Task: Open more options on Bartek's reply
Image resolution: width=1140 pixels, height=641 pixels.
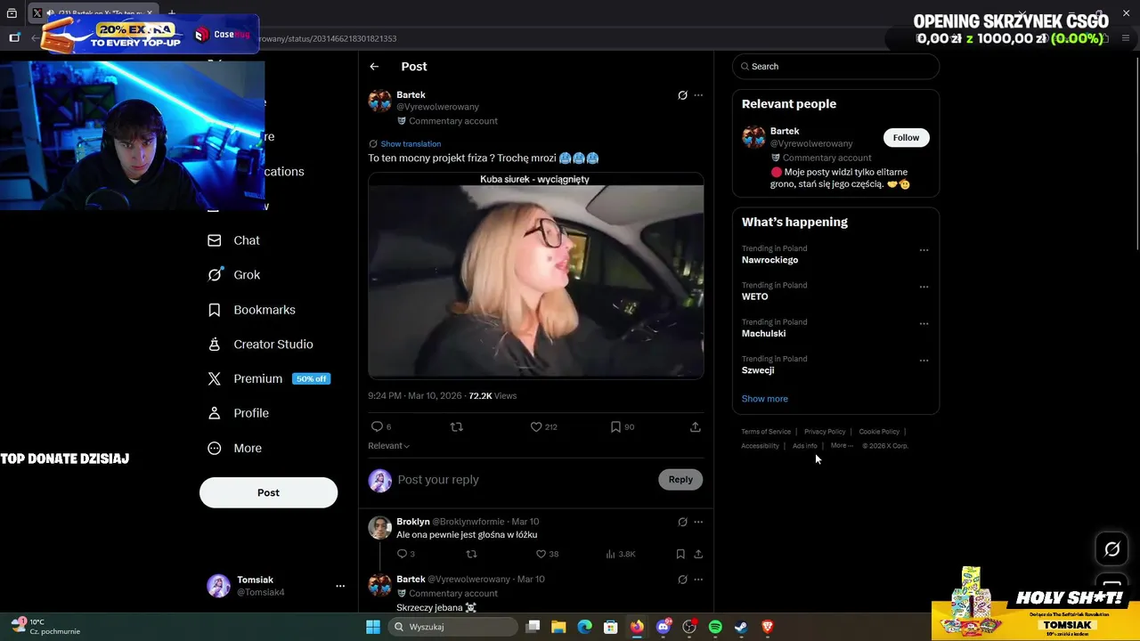Action: 698,580
